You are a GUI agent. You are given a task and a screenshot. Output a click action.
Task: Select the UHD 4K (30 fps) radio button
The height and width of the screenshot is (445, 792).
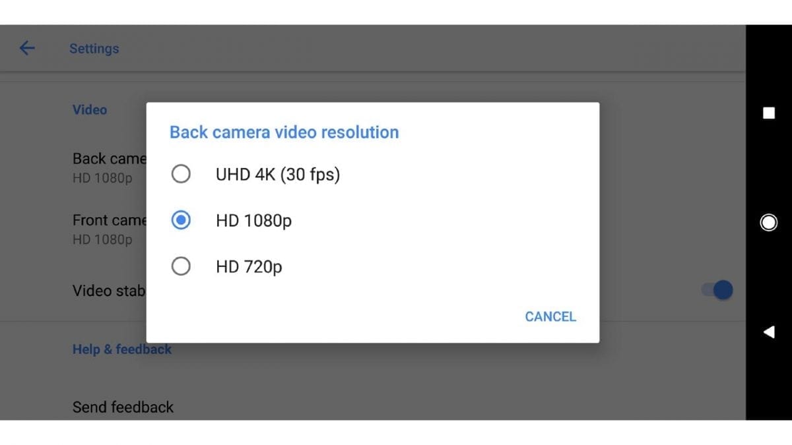point(181,174)
